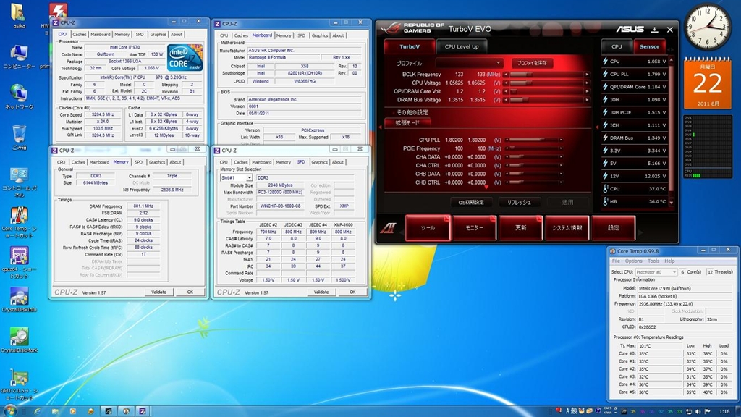The image size is (741, 417).
Task: Click the sensor list scroll-down arrow
Action: coord(671,203)
